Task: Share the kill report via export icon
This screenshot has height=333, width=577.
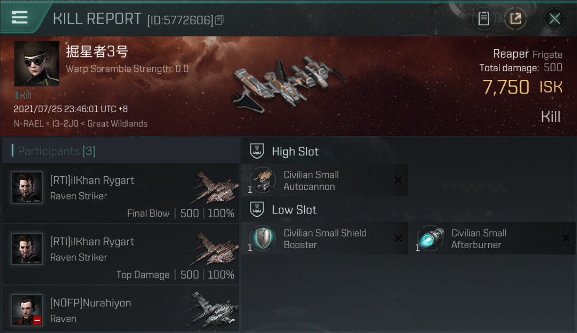Action: click(515, 19)
